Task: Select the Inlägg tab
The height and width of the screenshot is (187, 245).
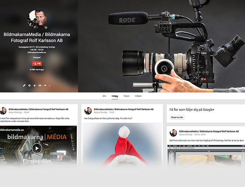Action: pyautogui.click(x=115, y=96)
